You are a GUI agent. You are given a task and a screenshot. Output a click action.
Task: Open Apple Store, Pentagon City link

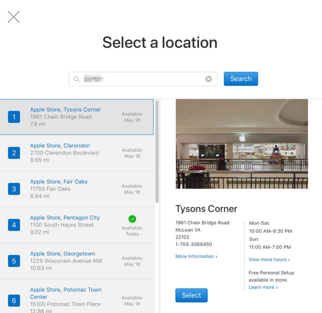[x=65, y=217]
